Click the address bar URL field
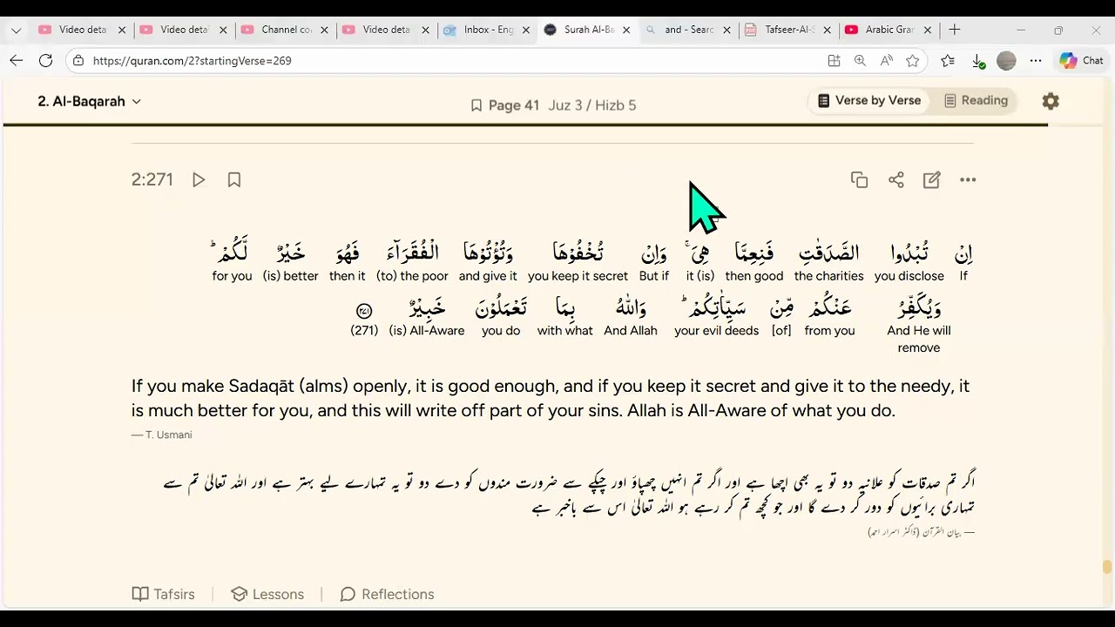Screen dimensions: 1115x627 point(444,61)
